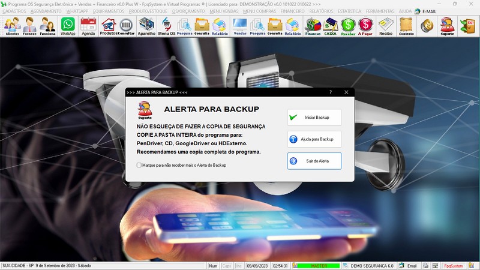Image resolution: width=480 pixels, height=270 pixels.
Task: Check 'Marque para não receber mais o Alerta'
Action: pos(139,165)
